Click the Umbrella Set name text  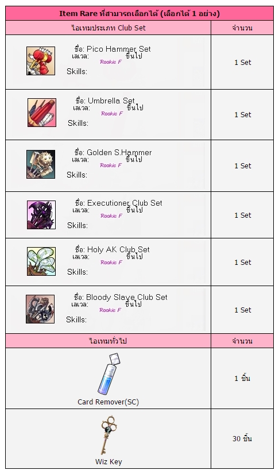pyautogui.click(x=111, y=101)
